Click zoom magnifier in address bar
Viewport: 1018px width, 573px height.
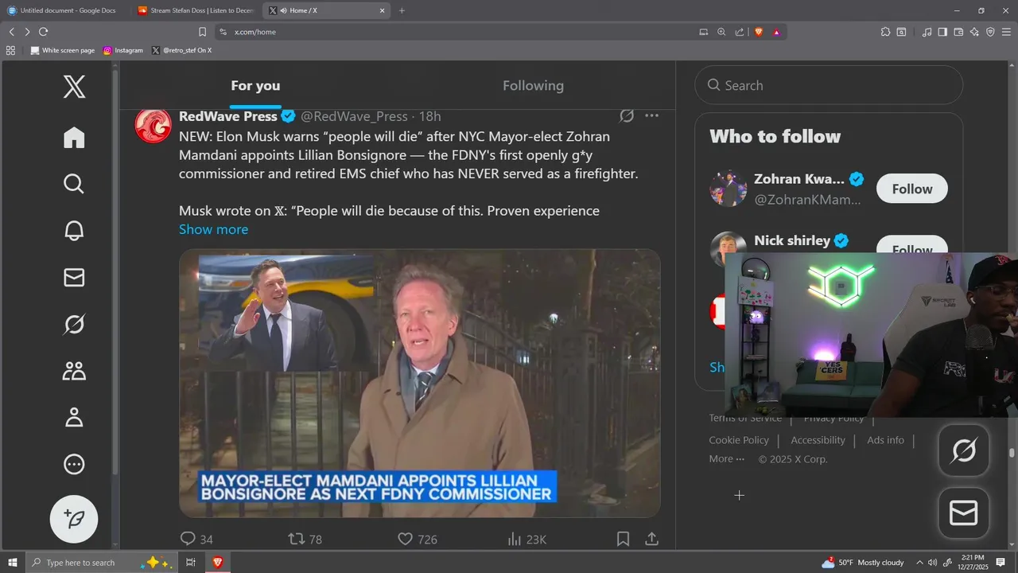(721, 32)
